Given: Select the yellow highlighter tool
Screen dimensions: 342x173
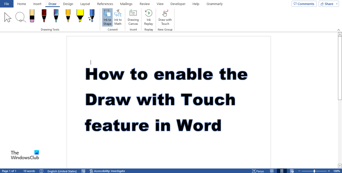Looking at the screenshot, I should coord(80,17).
